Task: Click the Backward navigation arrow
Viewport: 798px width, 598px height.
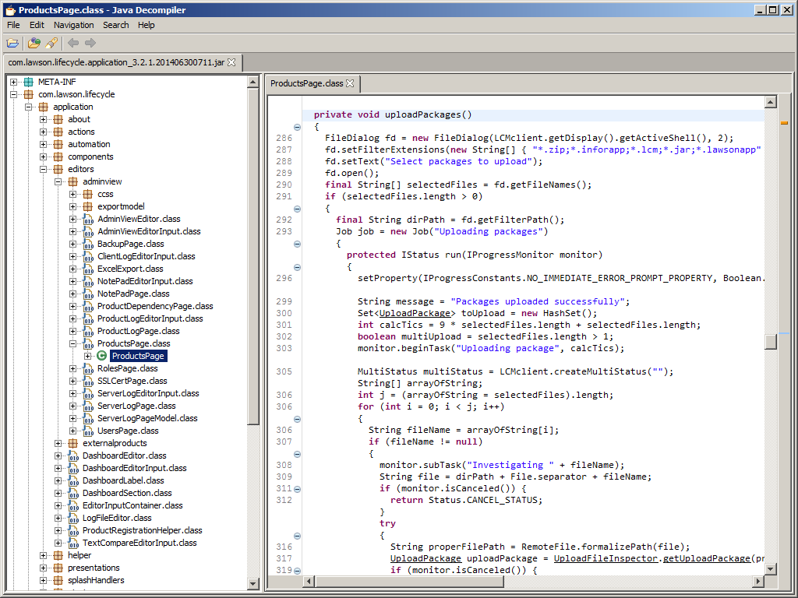Action: click(73, 43)
